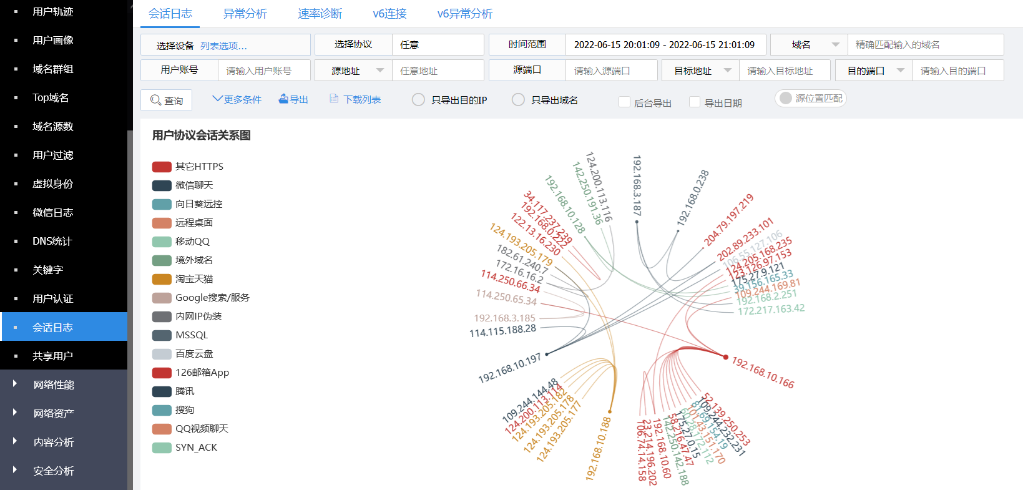
Task: Click the 用户账号 input field
Action: (263, 71)
